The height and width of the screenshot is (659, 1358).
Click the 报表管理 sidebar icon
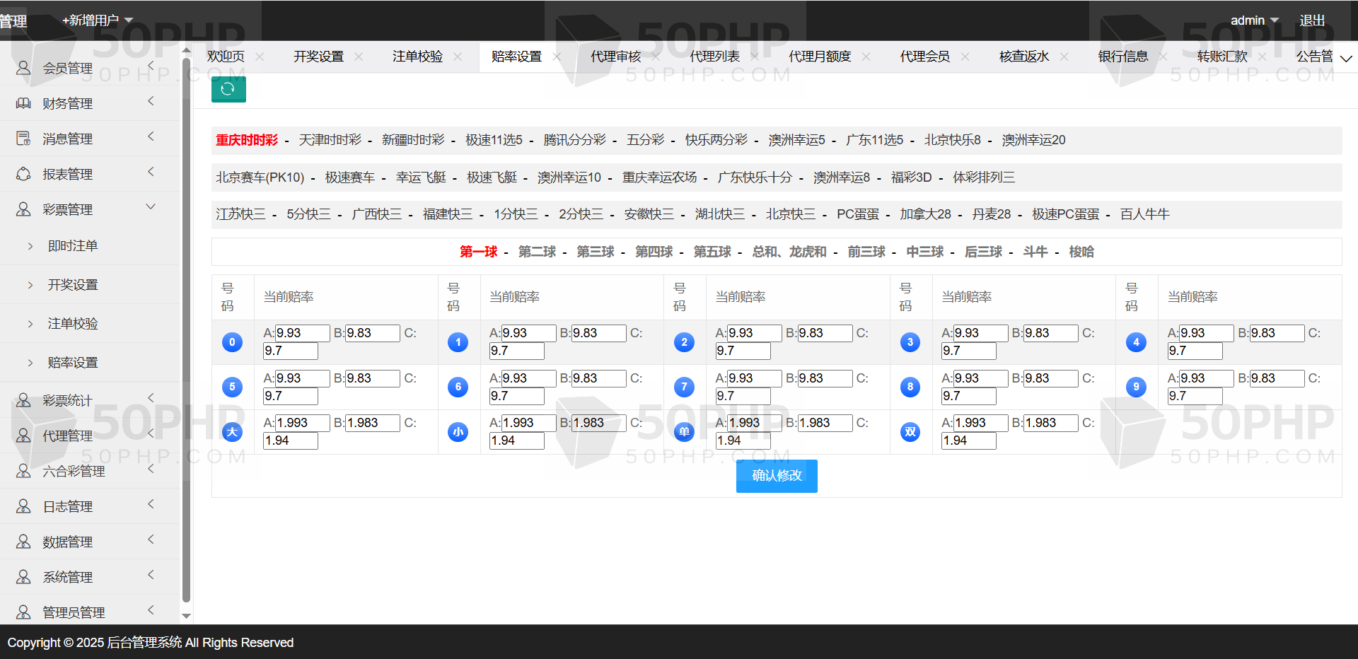pos(23,174)
